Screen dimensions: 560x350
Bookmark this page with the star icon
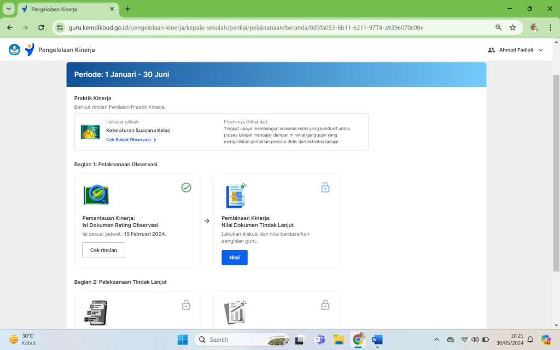click(x=513, y=27)
